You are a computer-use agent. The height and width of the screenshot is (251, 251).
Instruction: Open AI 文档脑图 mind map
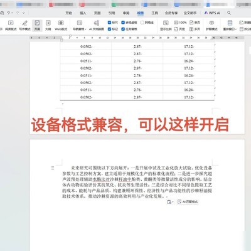point(97,26)
